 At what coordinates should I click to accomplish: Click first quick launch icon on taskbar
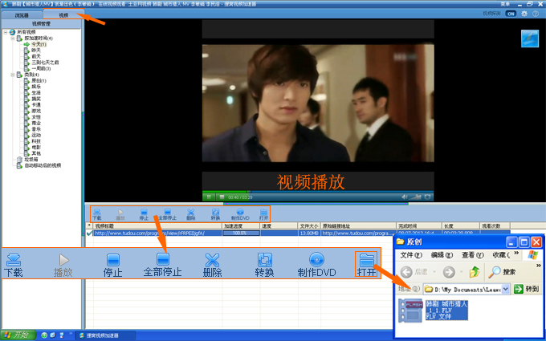pos(44,335)
